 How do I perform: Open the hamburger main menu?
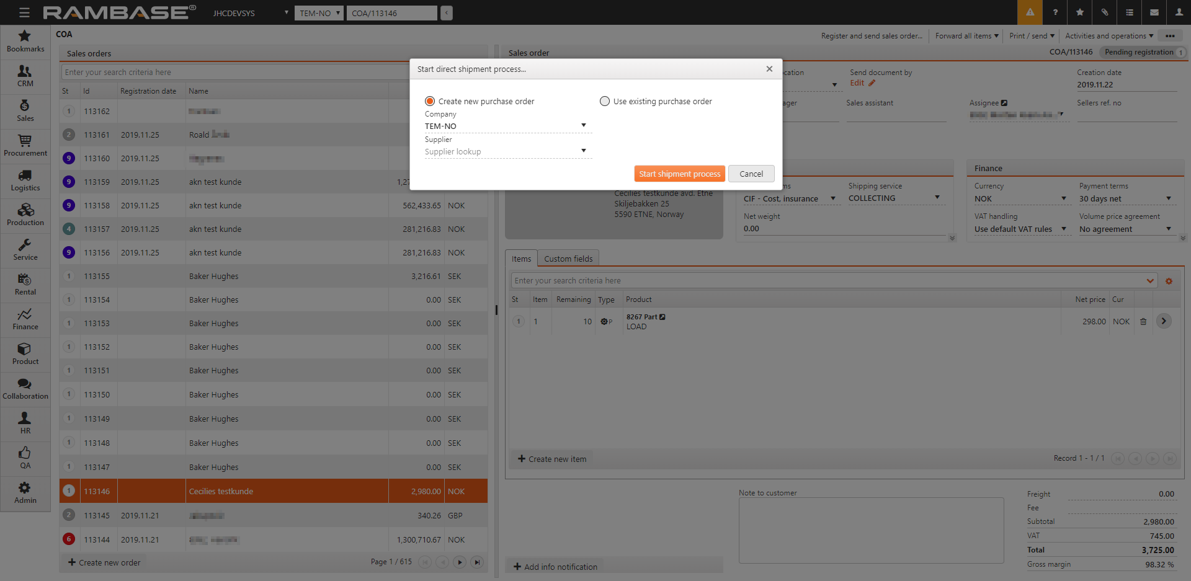(24, 12)
